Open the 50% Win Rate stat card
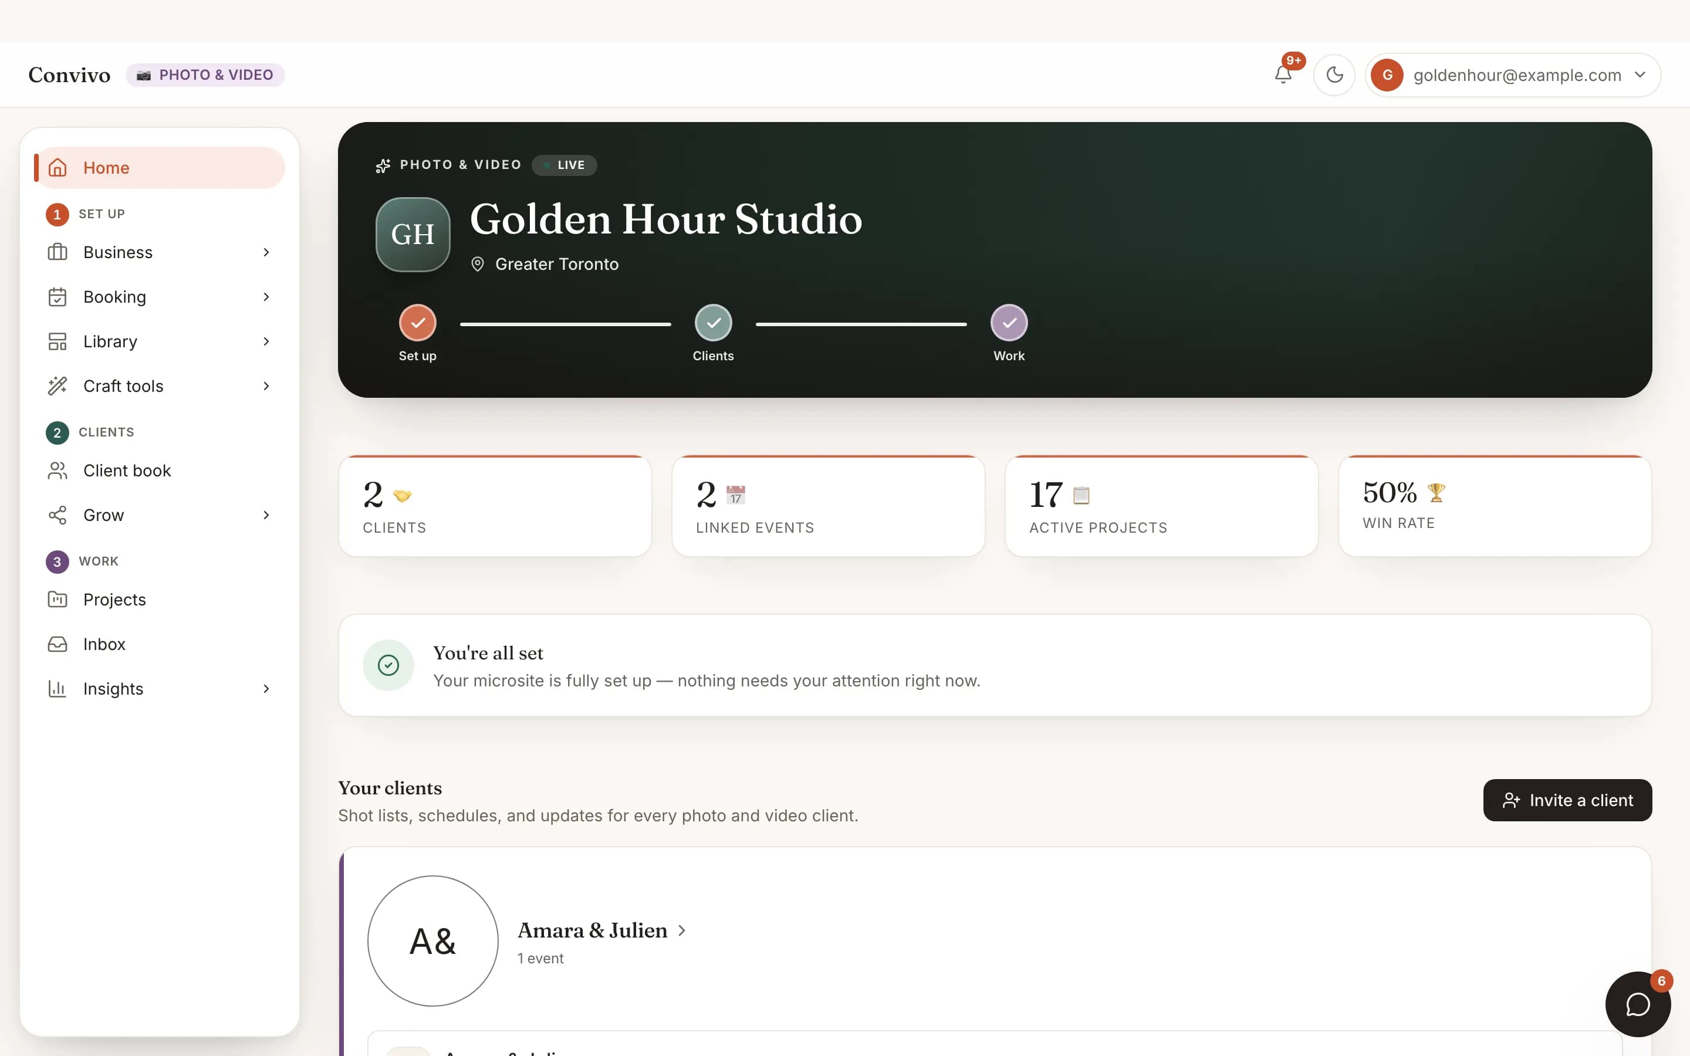 (x=1495, y=506)
